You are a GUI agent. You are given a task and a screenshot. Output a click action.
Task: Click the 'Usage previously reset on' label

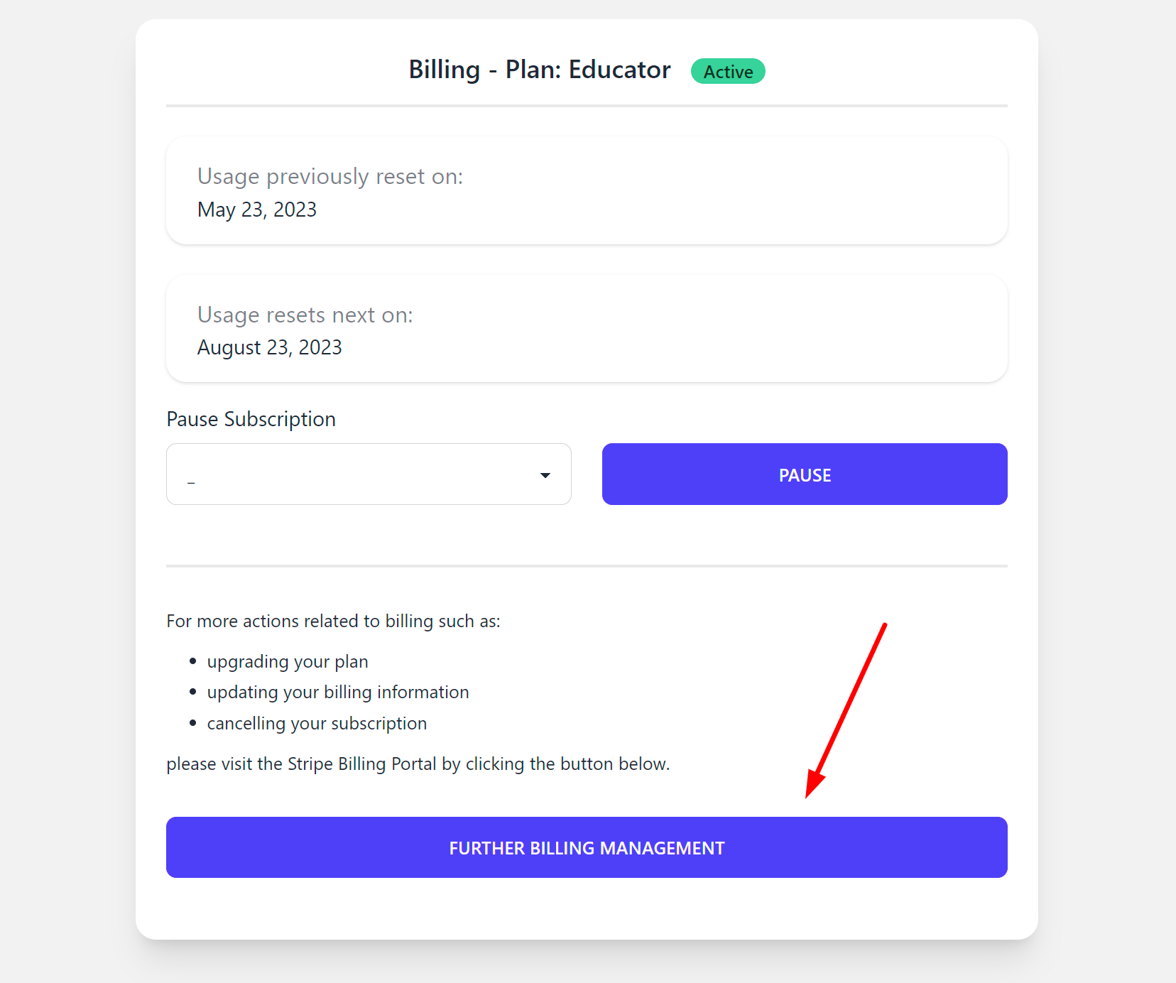pyautogui.click(x=330, y=176)
